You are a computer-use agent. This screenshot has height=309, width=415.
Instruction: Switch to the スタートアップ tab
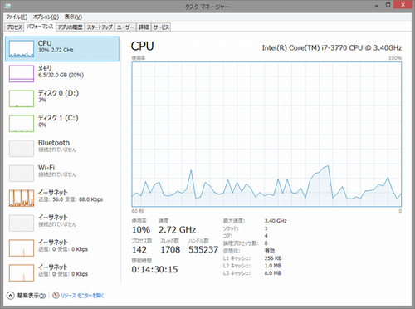coord(100,27)
